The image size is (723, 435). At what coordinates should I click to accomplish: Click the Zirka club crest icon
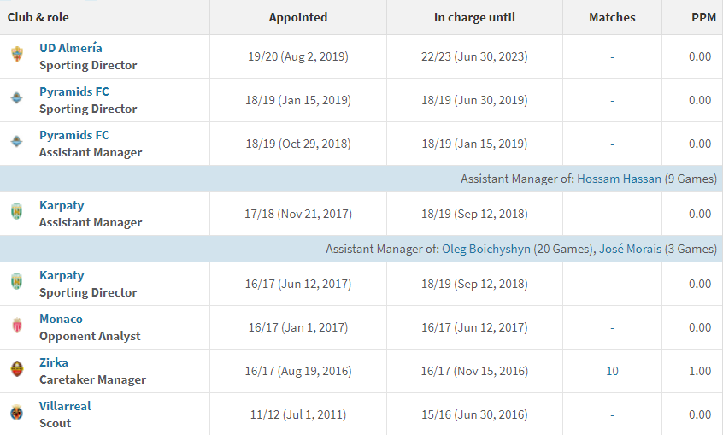pos(16,371)
